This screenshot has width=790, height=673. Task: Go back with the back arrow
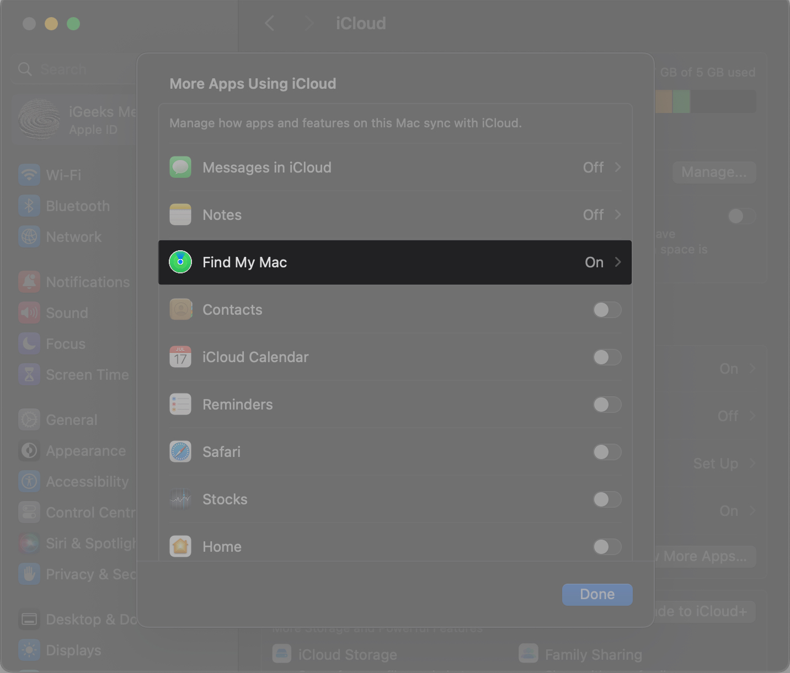pyautogui.click(x=269, y=23)
